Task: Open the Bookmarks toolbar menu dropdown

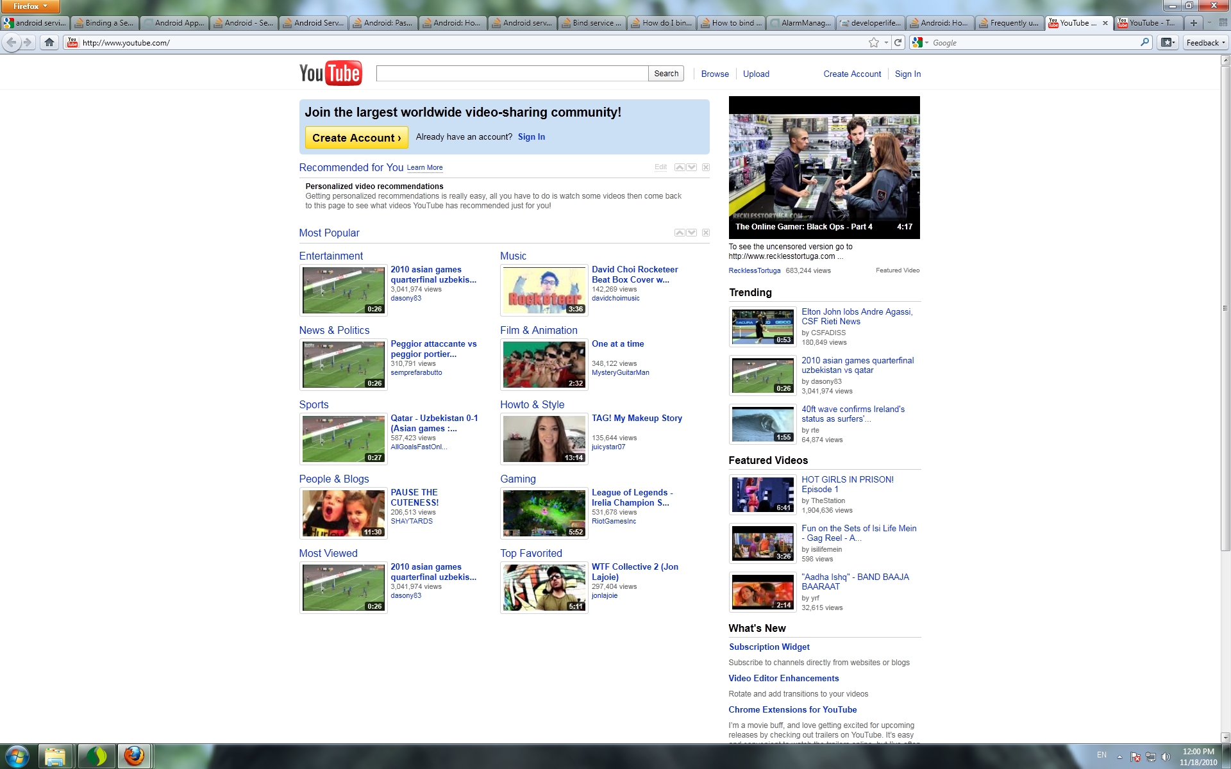Action: tap(1168, 42)
